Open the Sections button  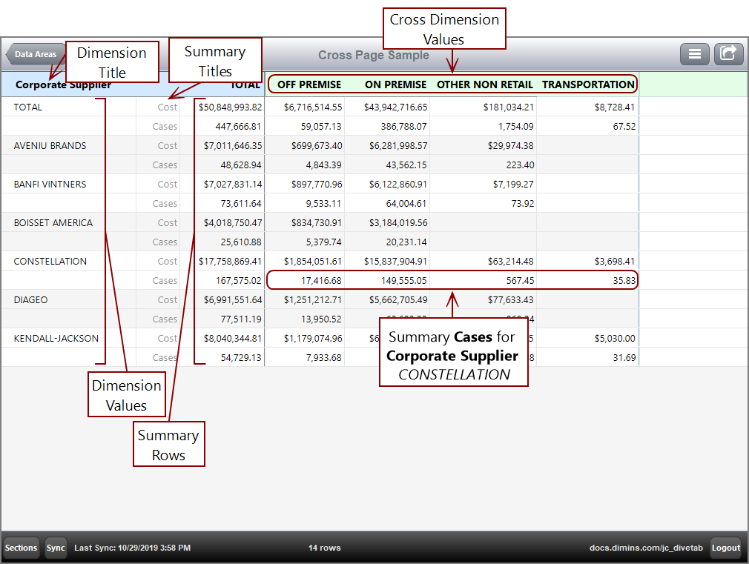pos(21,548)
